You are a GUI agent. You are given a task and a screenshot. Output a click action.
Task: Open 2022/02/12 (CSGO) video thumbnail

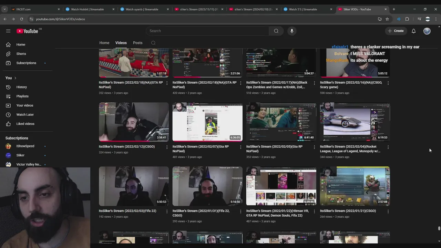click(x=134, y=122)
